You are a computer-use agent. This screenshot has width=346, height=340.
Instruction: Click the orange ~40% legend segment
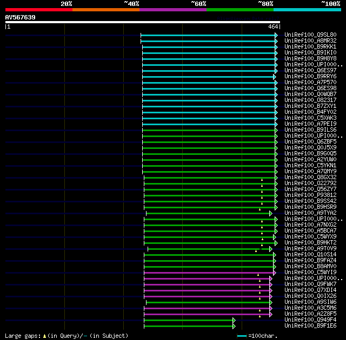(106, 10)
